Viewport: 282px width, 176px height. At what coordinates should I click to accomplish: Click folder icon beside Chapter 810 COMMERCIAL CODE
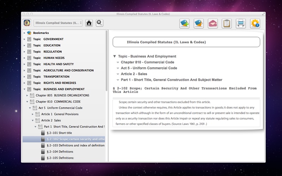point(32,102)
